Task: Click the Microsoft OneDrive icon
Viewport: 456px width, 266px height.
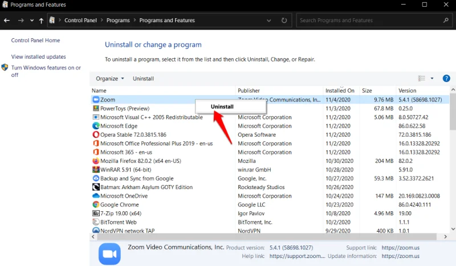Action: pos(96,195)
